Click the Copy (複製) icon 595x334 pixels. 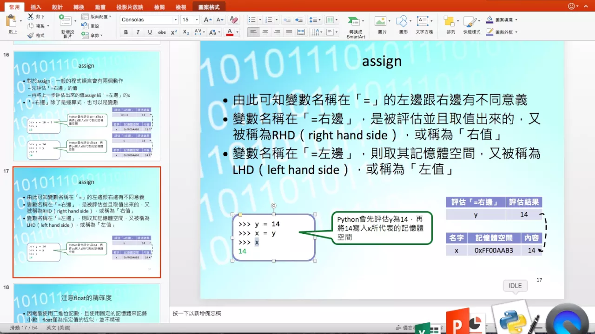[x=30, y=26]
